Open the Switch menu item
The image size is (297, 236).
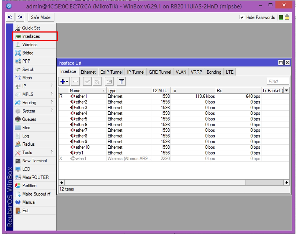click(x=34, y=69)
